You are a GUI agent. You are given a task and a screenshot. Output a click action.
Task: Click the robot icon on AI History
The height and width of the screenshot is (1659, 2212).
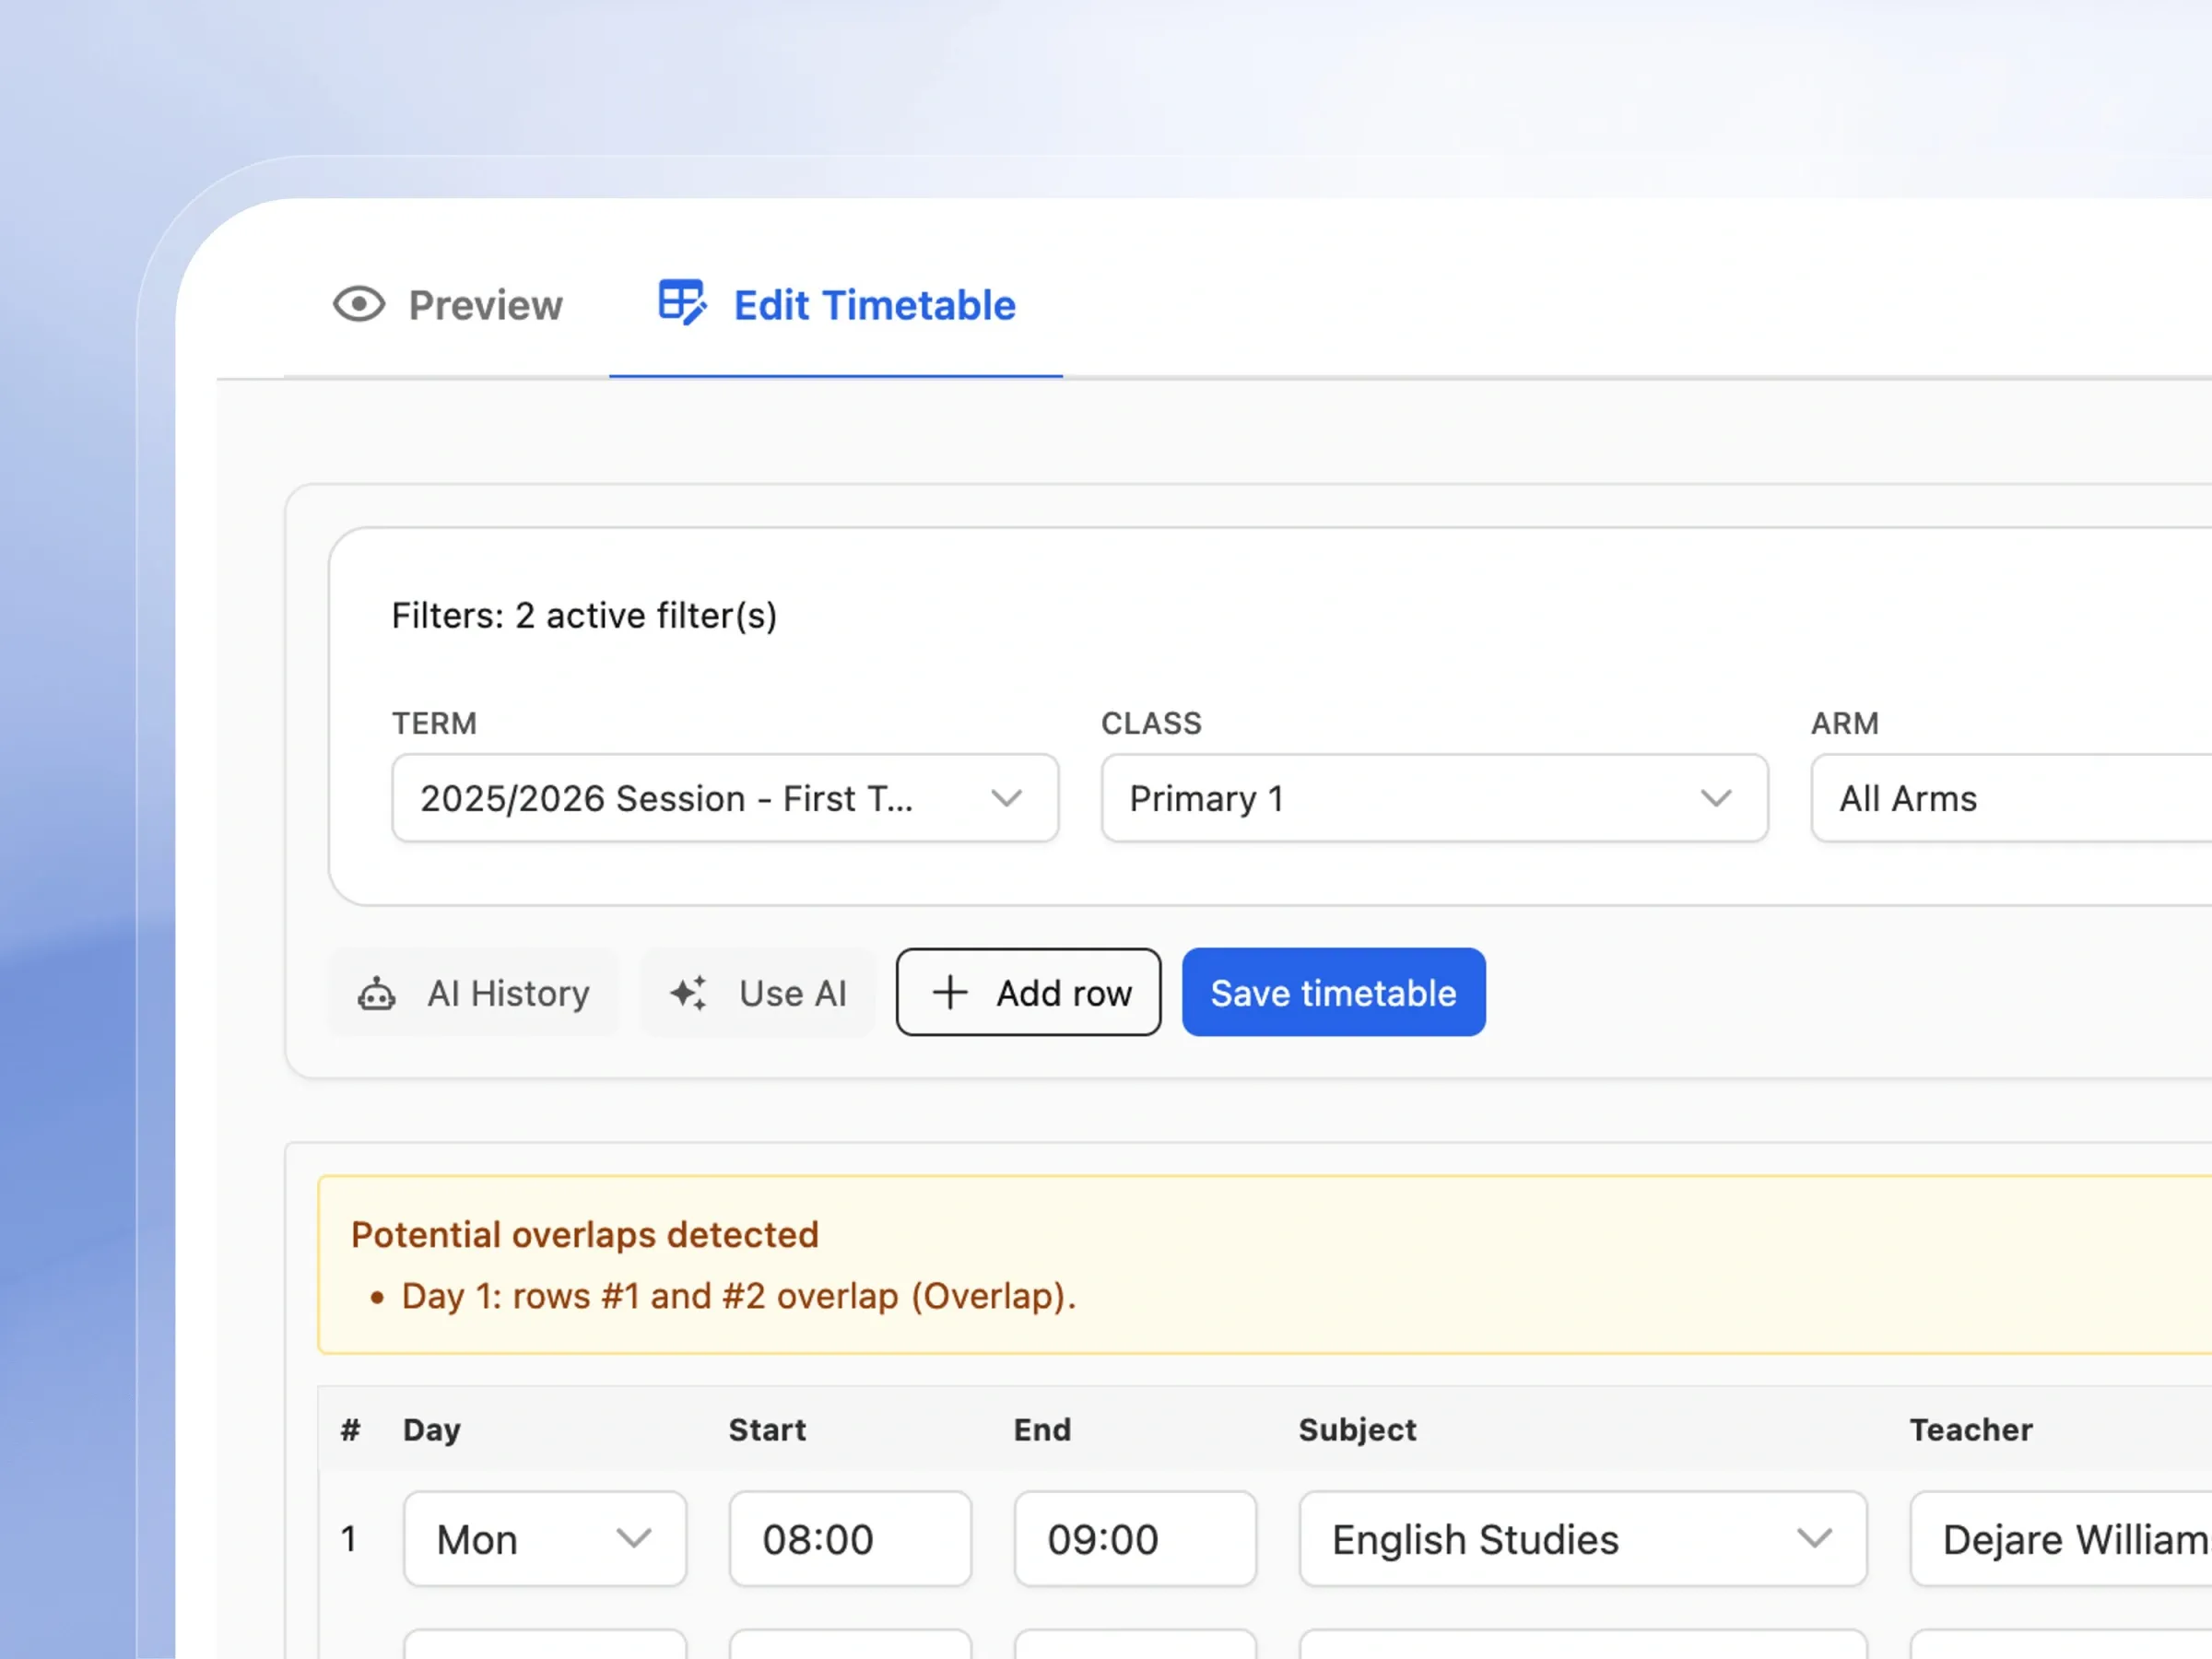[x=377, y=994]
